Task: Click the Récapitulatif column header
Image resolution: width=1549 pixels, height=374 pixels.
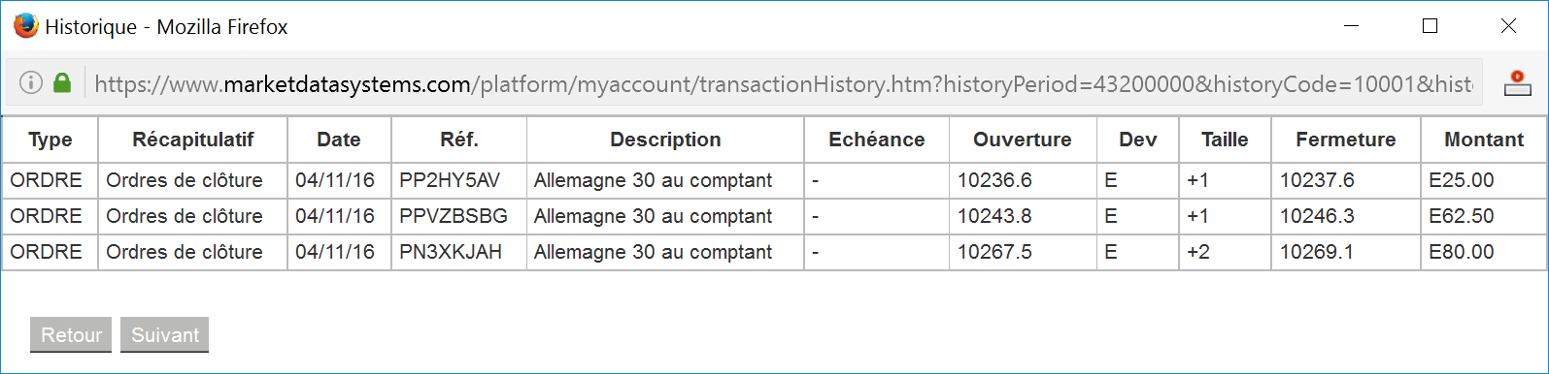Action: point(193,140)
